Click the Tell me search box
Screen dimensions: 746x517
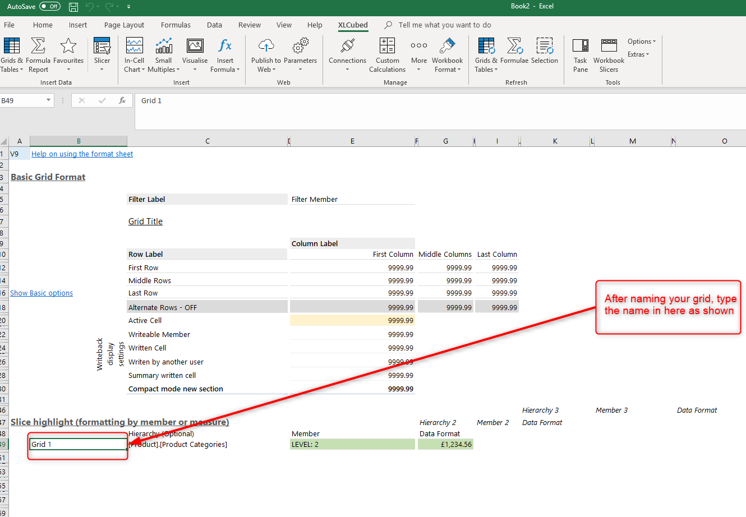tap(444, 25)
